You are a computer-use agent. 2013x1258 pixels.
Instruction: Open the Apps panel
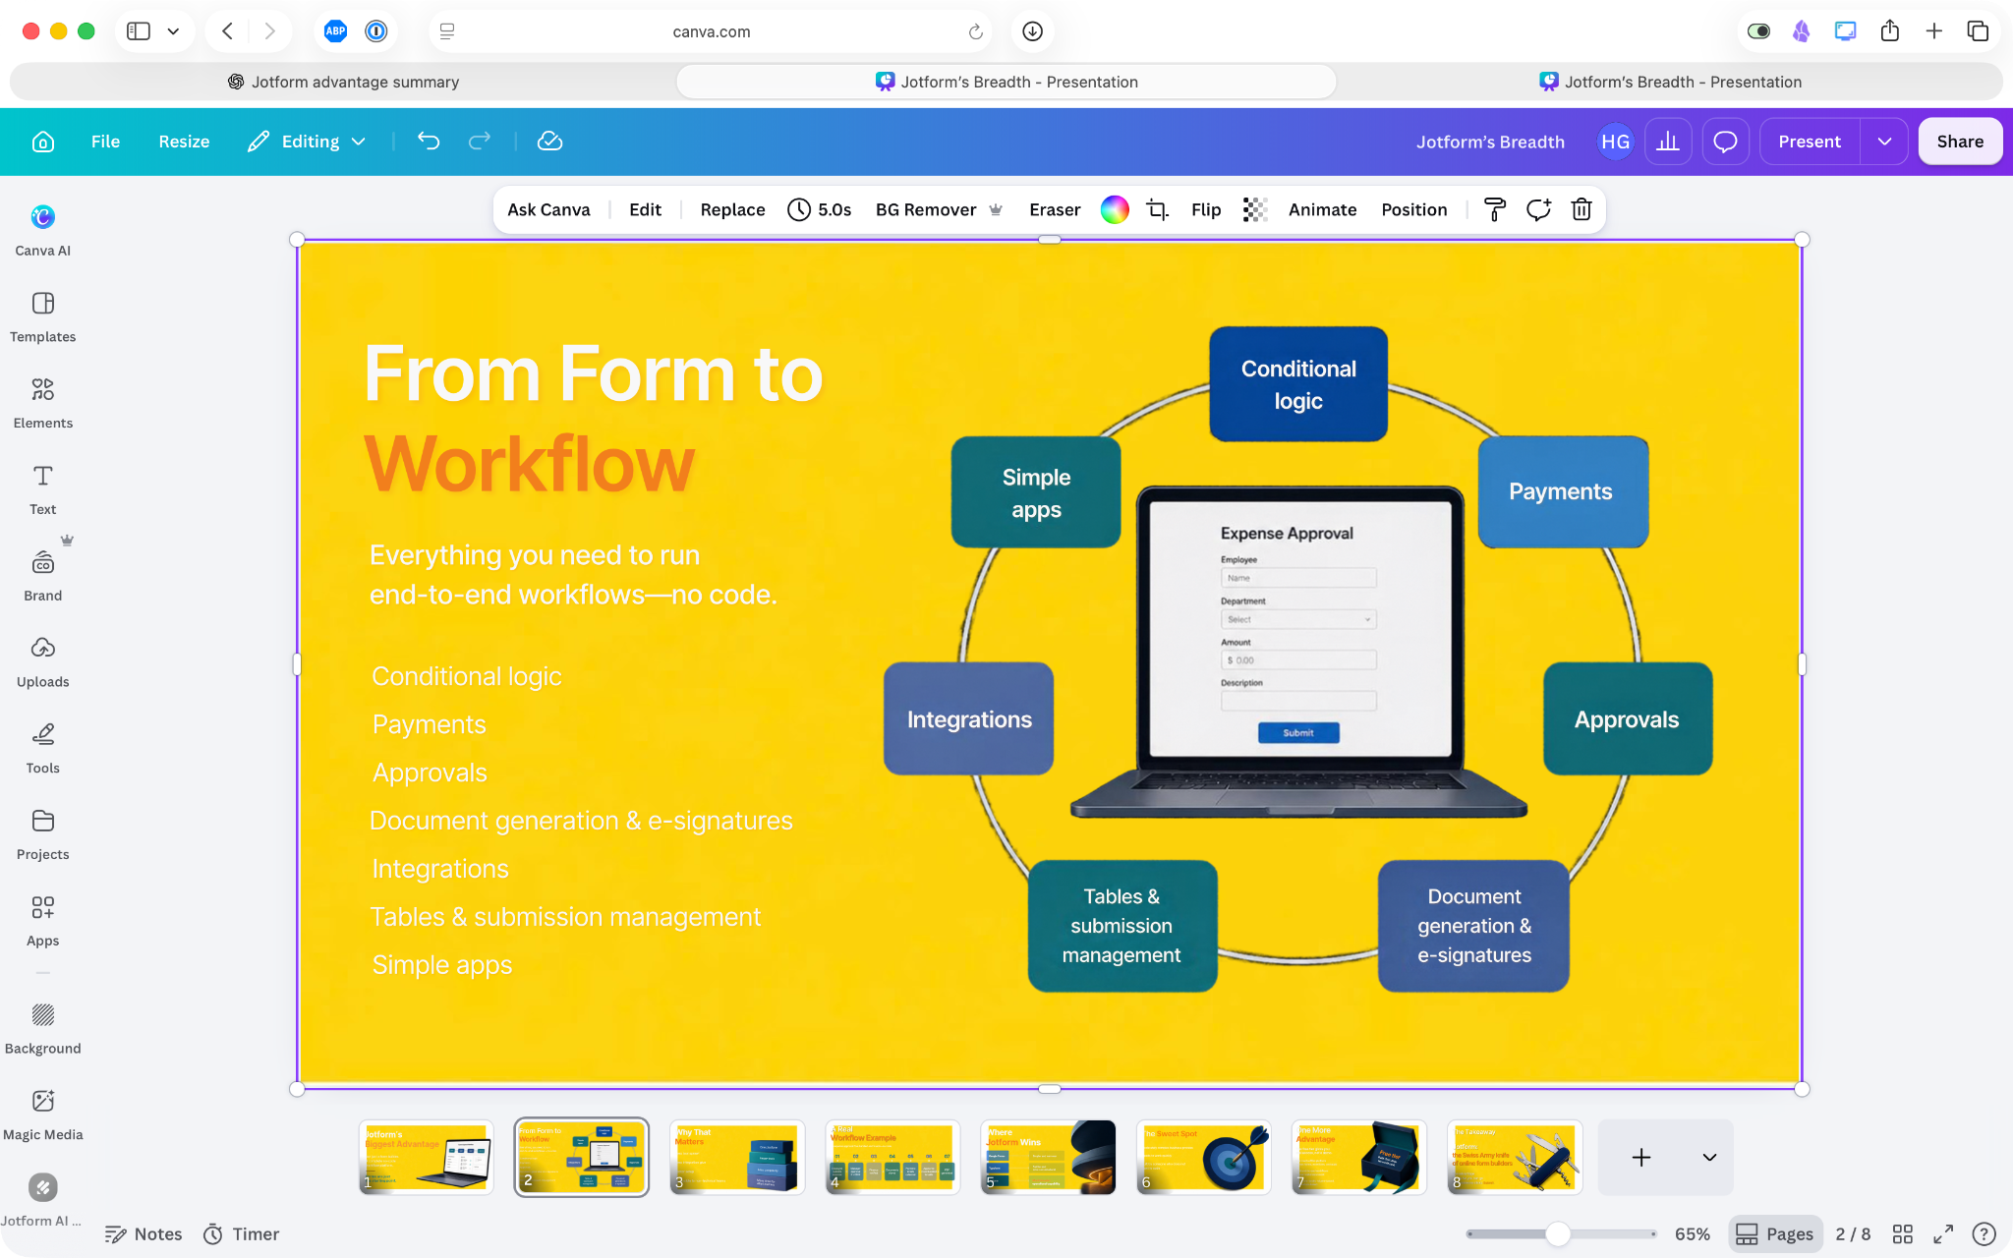[x=42, y=922]
